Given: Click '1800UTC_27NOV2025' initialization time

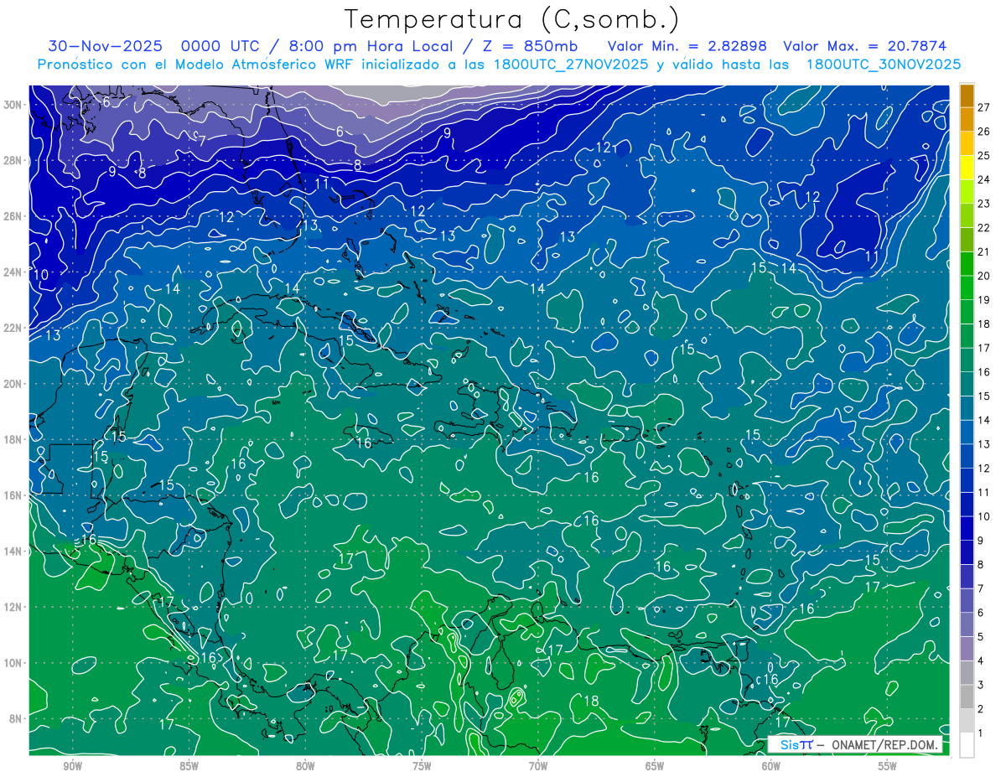Looking at the screenshot, I should point(569,65).
